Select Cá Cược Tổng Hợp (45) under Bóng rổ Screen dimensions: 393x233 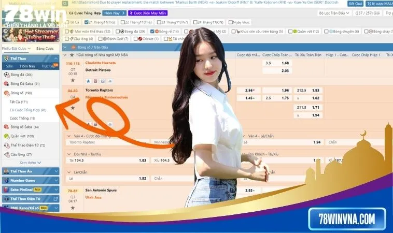[28, 110]
